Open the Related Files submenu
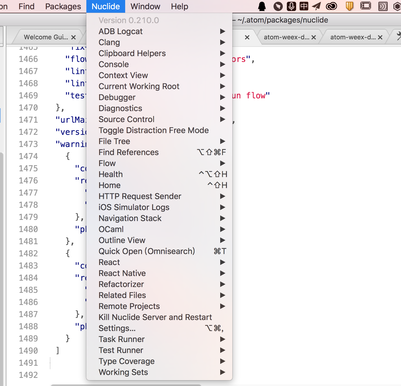The width and height of the screenshot is (401, 386). coord(159,295)
